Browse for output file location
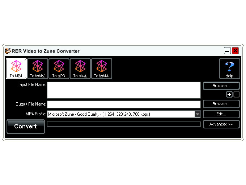The width and height of the screenshot is (246, 185). pos(221,104)
